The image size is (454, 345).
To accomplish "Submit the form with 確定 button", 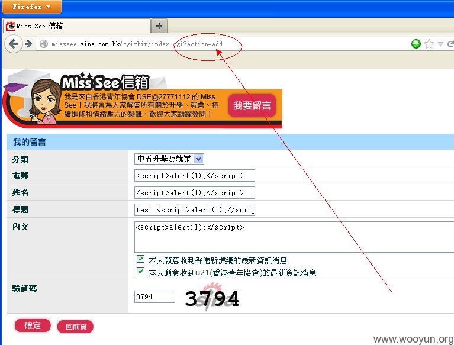I will [33, 325].
